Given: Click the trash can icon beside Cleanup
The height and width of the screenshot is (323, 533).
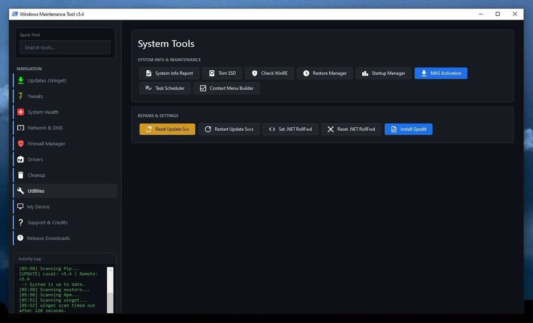Looking at the screenshot, I should 21,175.
